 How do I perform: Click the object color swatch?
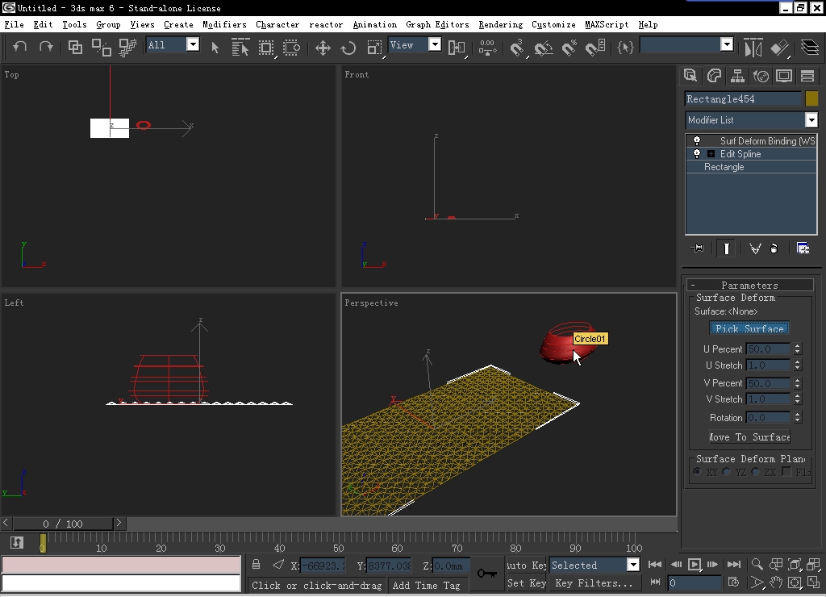[x=811, y=98]
